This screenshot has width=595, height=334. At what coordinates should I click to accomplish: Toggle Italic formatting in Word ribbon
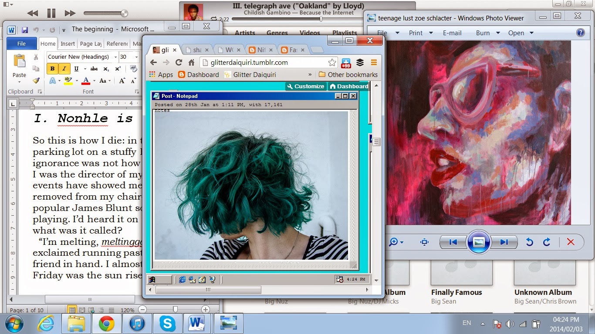coord(64,69)
